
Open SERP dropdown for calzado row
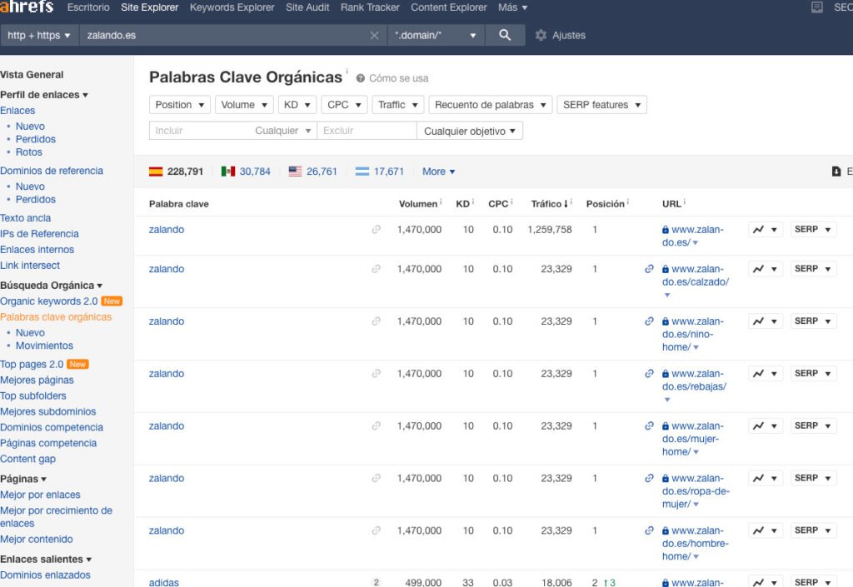coord(813,268)
